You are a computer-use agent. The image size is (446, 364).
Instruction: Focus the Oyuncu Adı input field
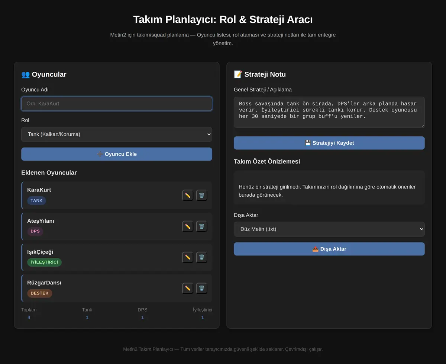[117, 104]
